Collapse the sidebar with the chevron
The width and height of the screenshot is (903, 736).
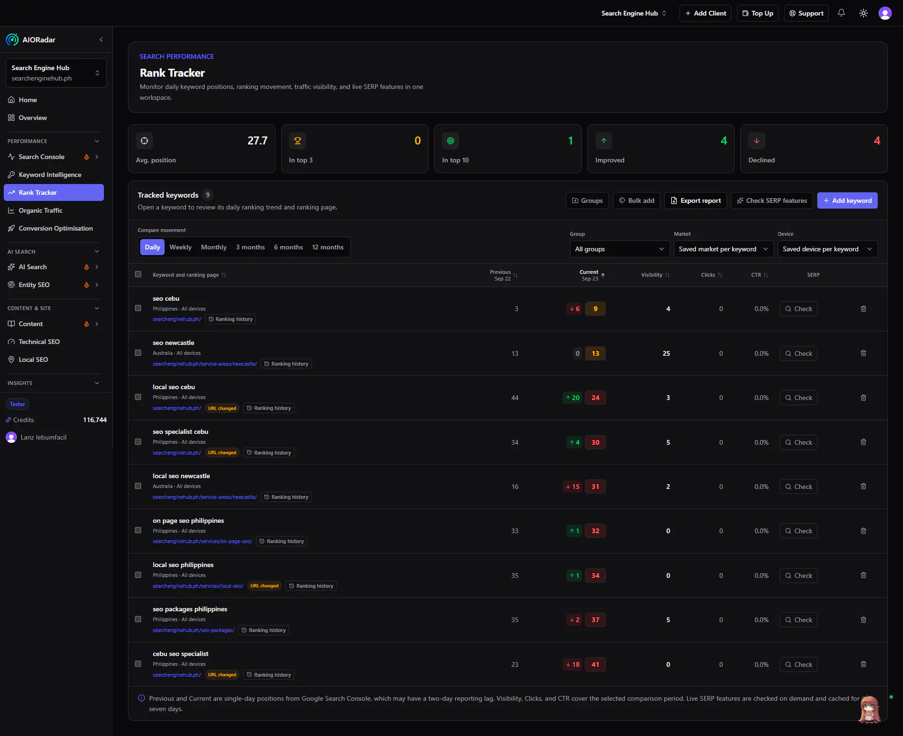101,40
